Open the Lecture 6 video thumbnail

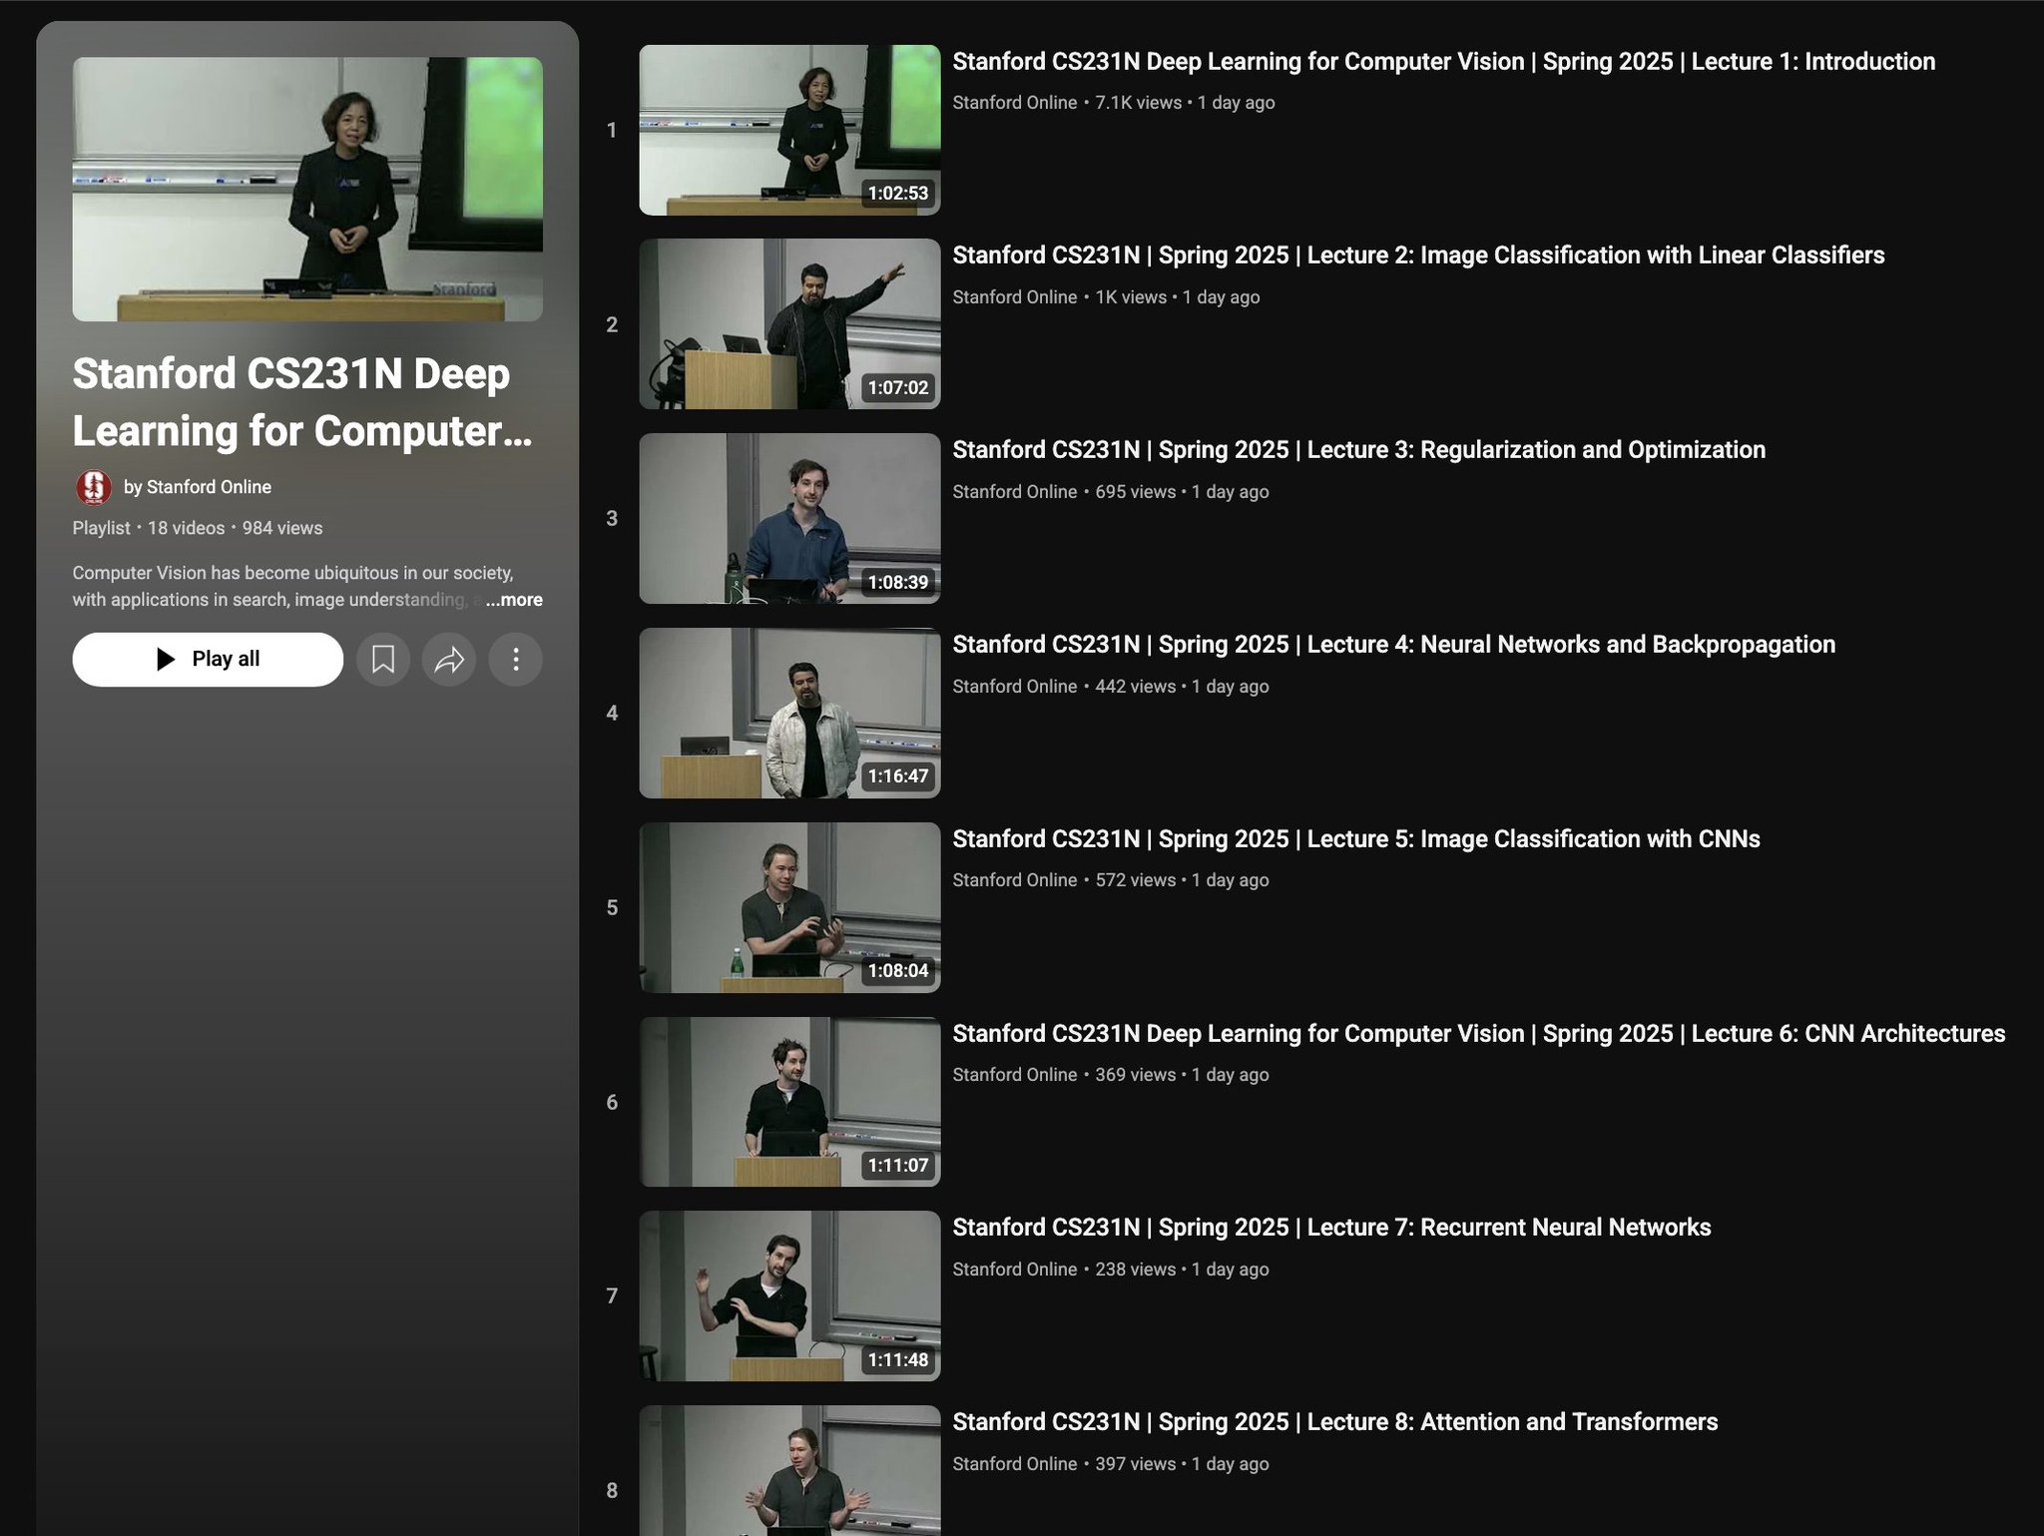(x=789, y=1102)
